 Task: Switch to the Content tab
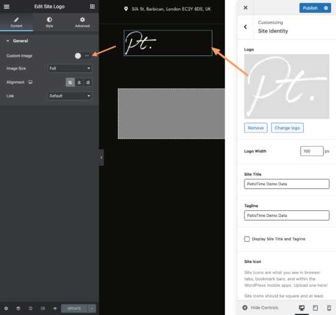point(16,22)
